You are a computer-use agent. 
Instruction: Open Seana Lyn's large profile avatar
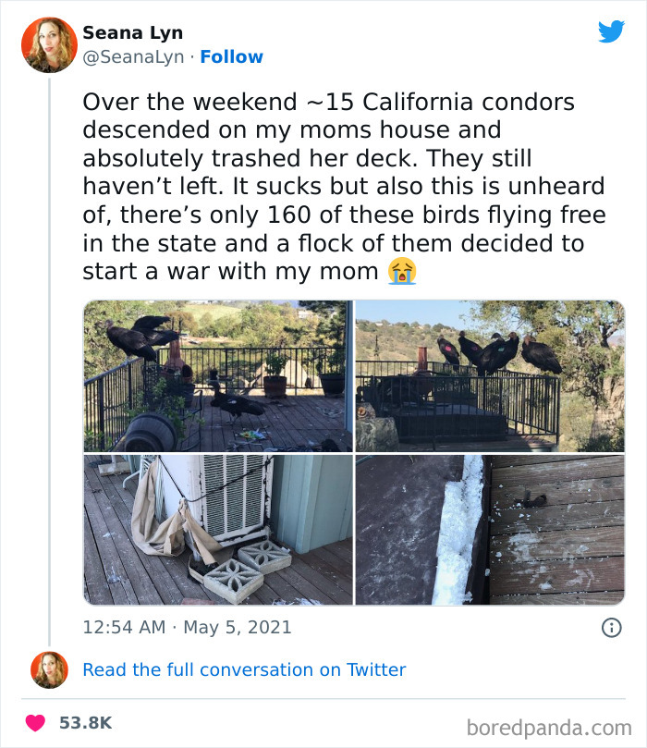49,44
